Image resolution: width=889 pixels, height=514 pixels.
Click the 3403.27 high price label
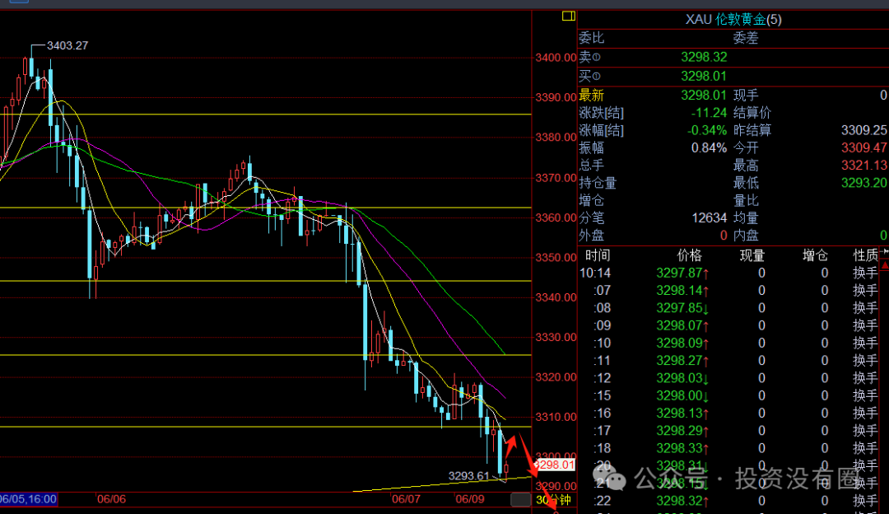pyautogui.click(x=67, y=45)
